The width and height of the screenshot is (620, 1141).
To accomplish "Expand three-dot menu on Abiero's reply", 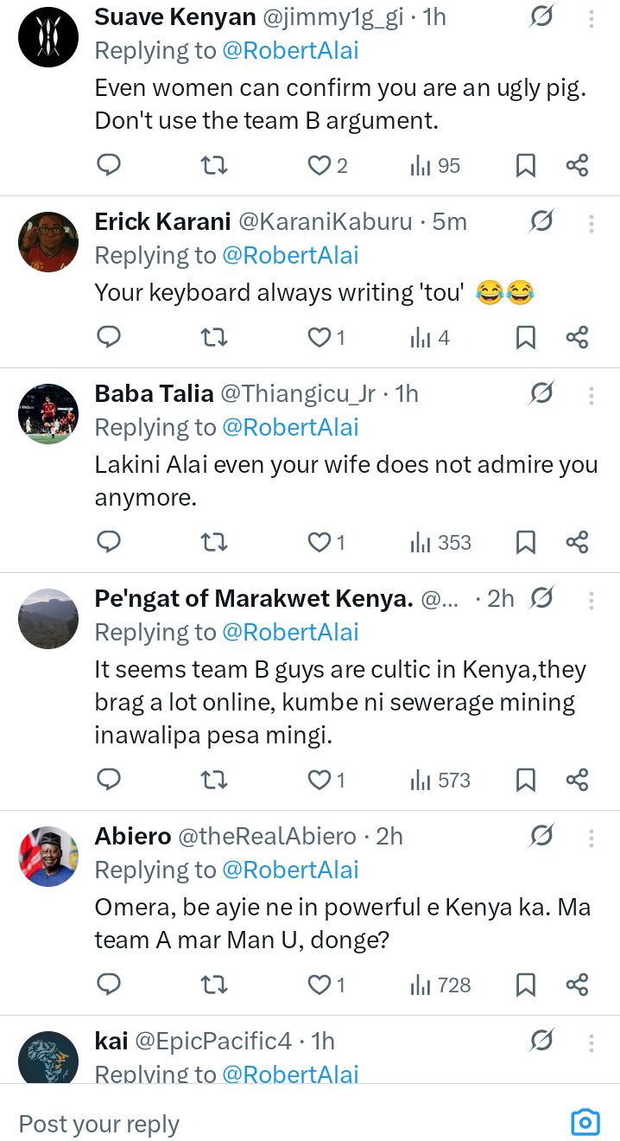I will click(x=592, y=837).
